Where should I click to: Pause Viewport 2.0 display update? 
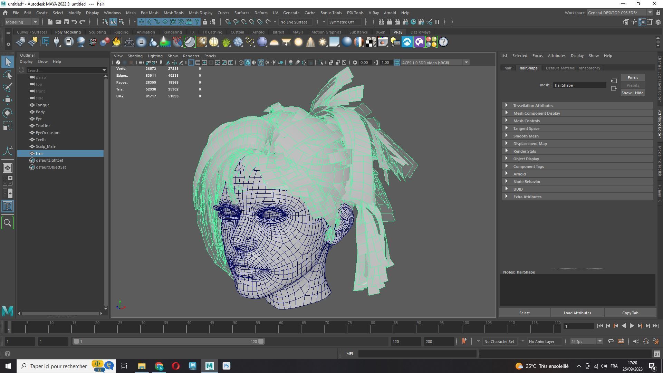pos(437,22)
